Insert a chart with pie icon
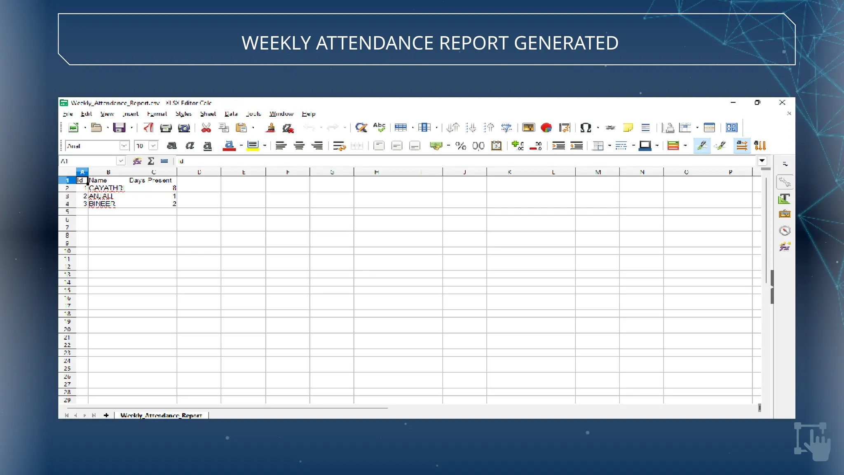 pos(546,128)
